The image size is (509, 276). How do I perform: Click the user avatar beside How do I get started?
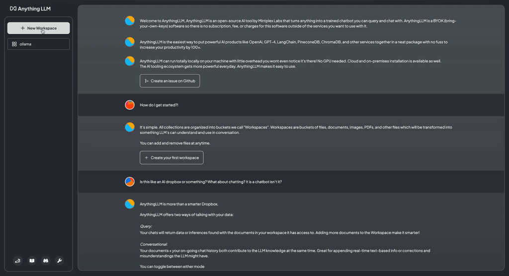pos(130,105)
